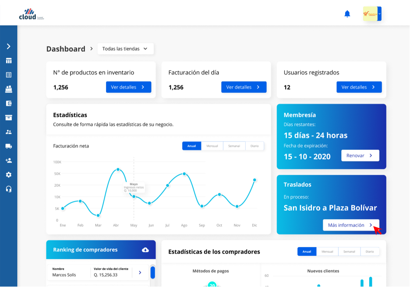Open the wallet icon in sidebar
The width and height of the screenshot is (410, 287).
pyautogui.click(x=9, y=103)
